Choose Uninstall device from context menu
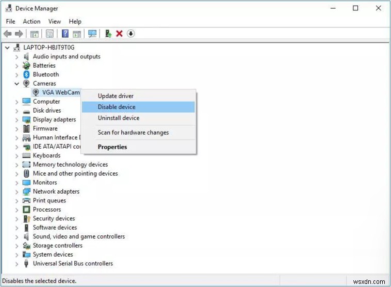The image size is (391, 287). coord(138,118)
